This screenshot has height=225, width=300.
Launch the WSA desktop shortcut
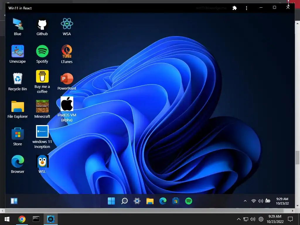pos(67,27)
